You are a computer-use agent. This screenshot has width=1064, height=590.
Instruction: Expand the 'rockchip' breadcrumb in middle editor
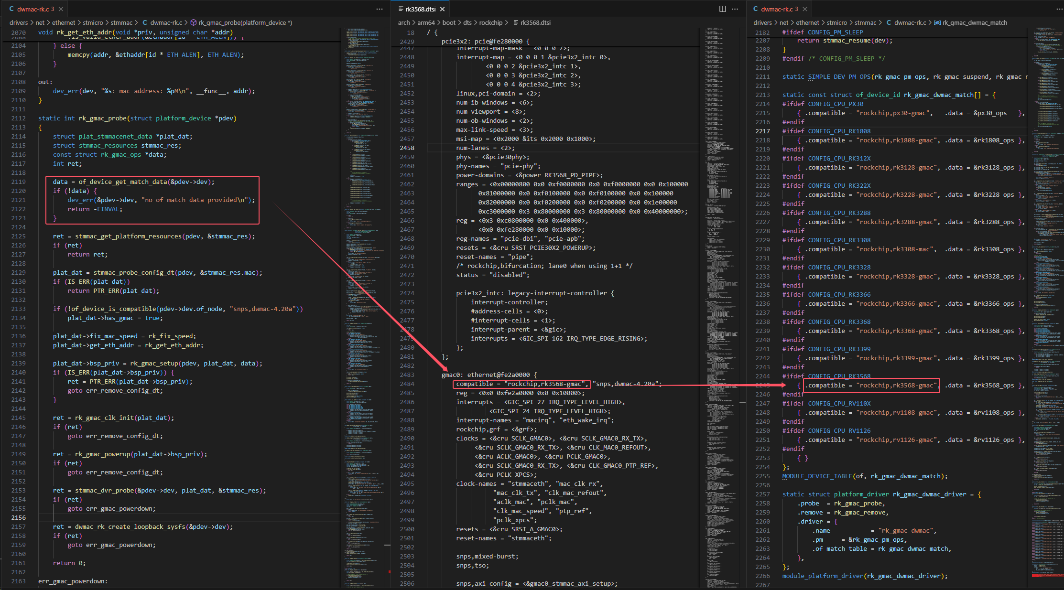coord(491,22)
